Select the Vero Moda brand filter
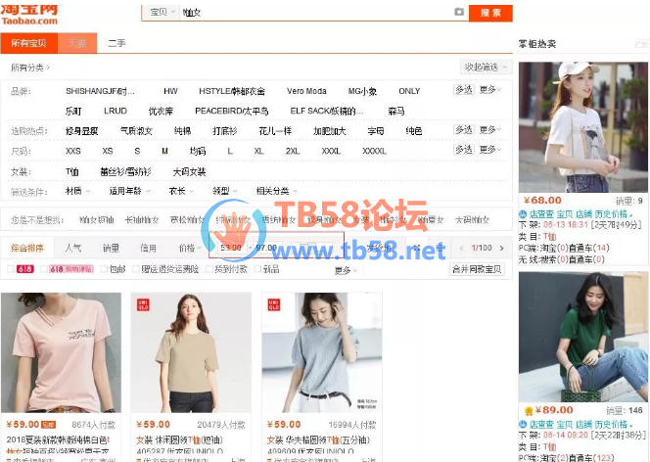The width and height of the screenshot is (650, 462). pos(305,91)
